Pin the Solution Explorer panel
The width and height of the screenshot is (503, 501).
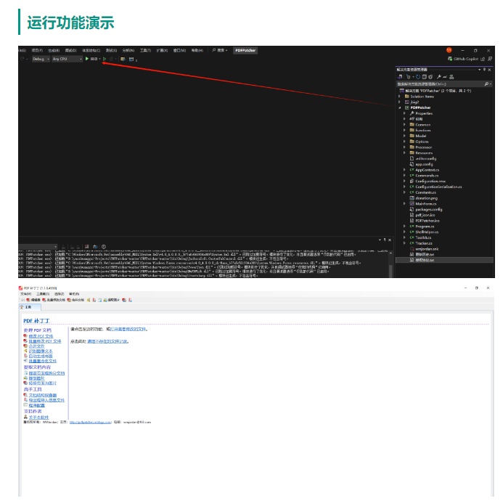pyautogui.click(x=484, y=70)
